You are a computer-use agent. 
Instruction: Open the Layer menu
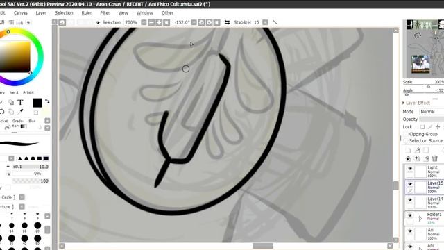[x=41, y=13]
